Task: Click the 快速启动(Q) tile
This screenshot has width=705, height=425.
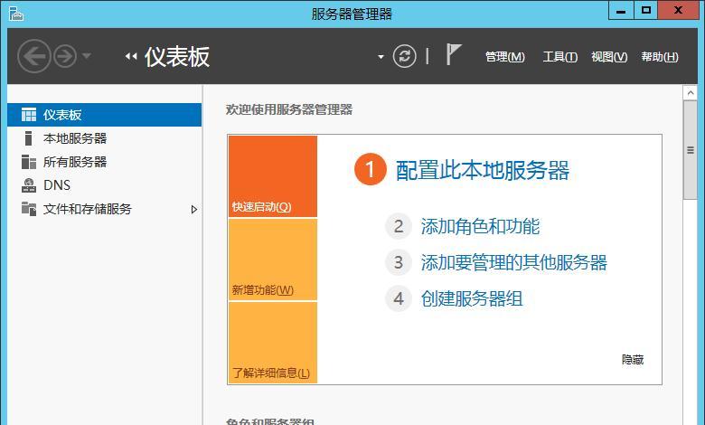Action: point(273,176)
